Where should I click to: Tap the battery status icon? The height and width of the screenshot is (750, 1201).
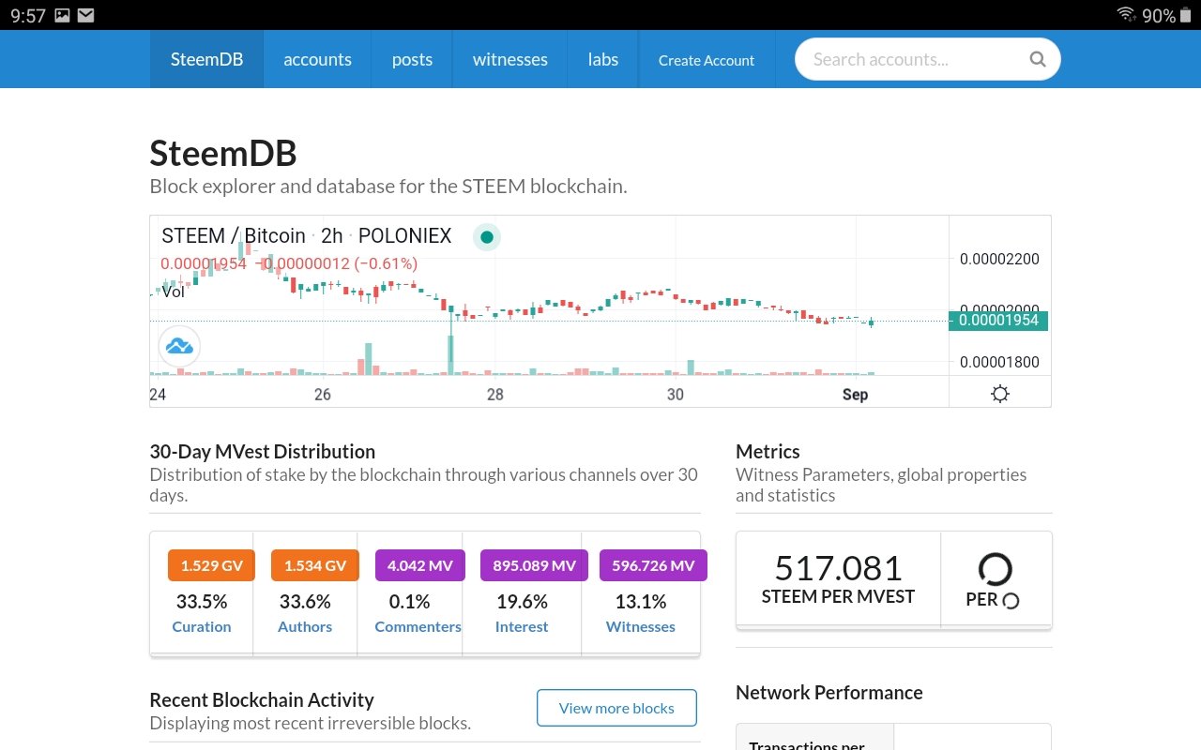pos(1186,15)
